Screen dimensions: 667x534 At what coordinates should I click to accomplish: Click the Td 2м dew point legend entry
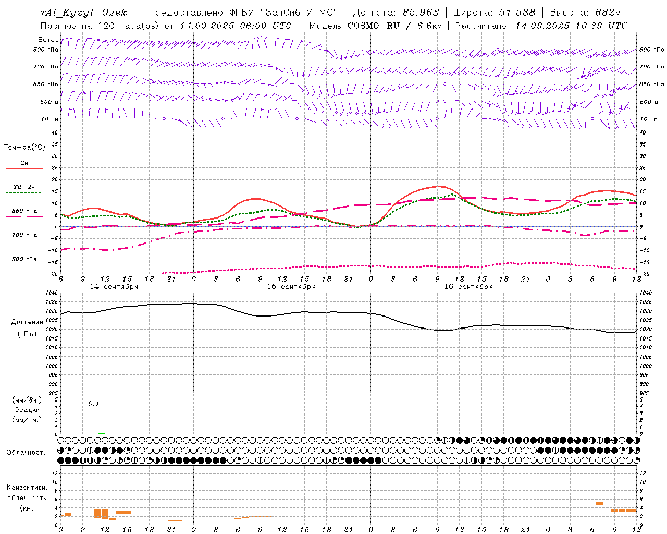point(24,187)
